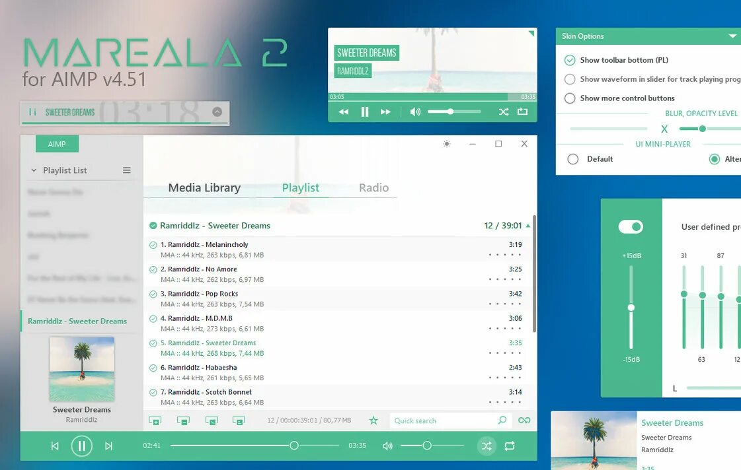
Task: Uncheck track 2 No Amore
Action: click(x=153, y=269)
